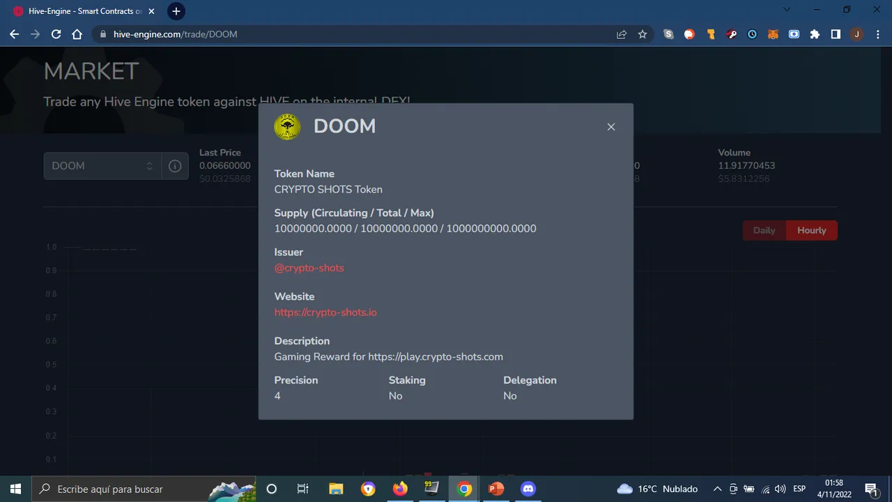Visit the https://crypto-shots.io website link
This screenshot has width=892, height=502.
pos(325,312)
